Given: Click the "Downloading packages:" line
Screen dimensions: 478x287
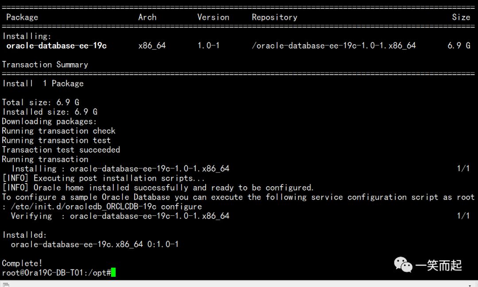Looking at the screenshot, I should click(x=49, y=121).
